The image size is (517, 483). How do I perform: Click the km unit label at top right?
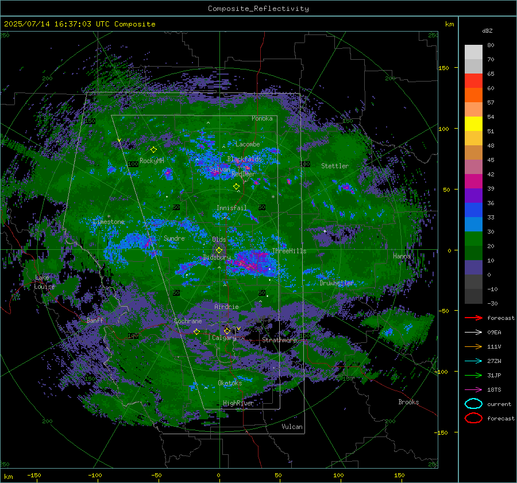coord(449,24)
